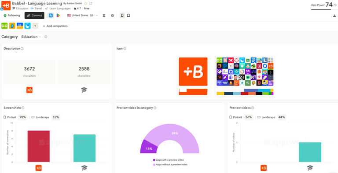Click the 4.7 star rating
Viewport: 338px width, 173px height.
coord(77,8)
